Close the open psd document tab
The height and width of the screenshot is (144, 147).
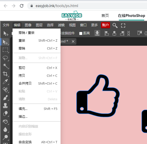tap(73, 41)
